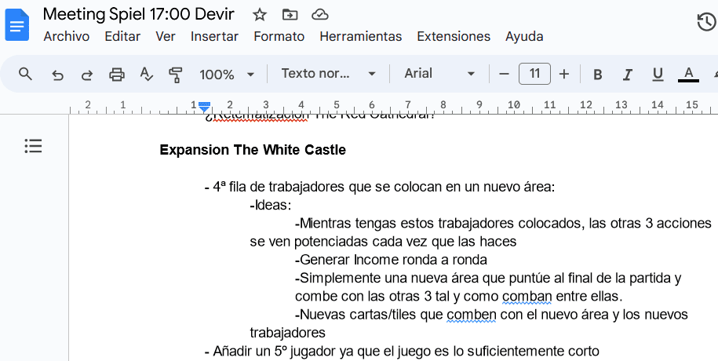Open the 100% zoom dropdown
The image size is (718, 361).
click(227, 75)
